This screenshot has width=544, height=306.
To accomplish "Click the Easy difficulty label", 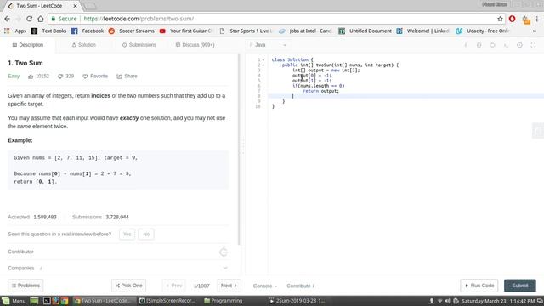I will click(x=14, y=76).
